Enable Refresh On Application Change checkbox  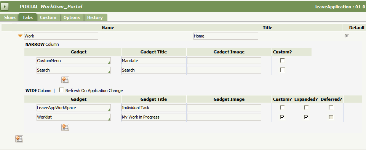coord(61,90)
